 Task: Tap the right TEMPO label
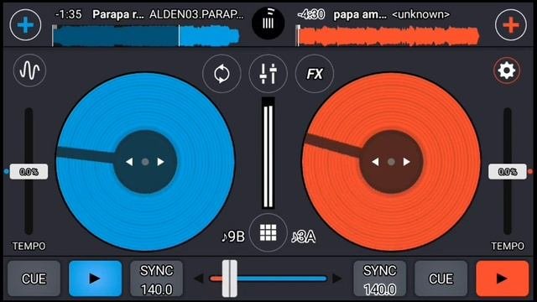[x=508, y=246]
